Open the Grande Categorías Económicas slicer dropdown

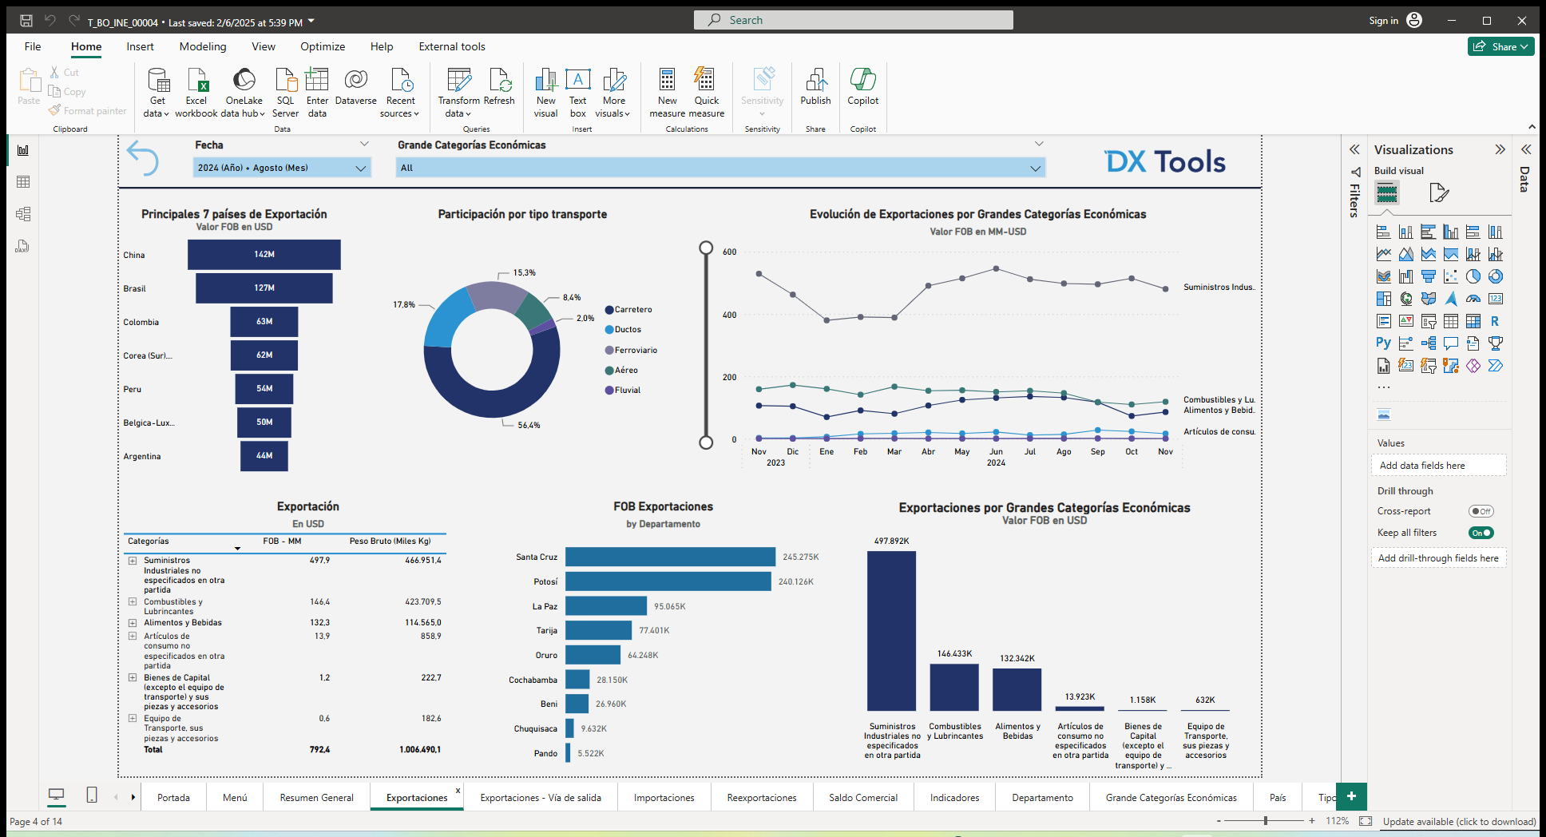pyautogui.click(x=1036, y=168)
